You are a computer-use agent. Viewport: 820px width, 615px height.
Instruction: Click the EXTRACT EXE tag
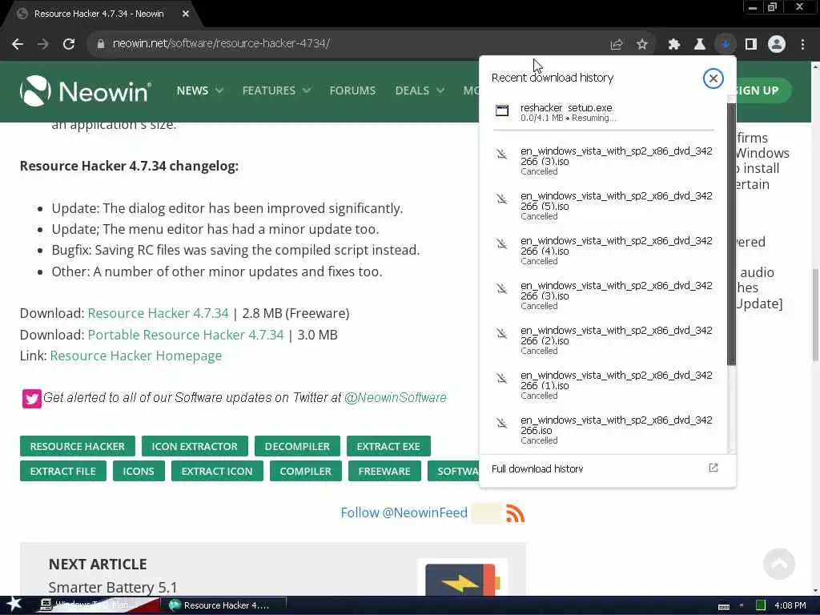[x=388, y=446]
